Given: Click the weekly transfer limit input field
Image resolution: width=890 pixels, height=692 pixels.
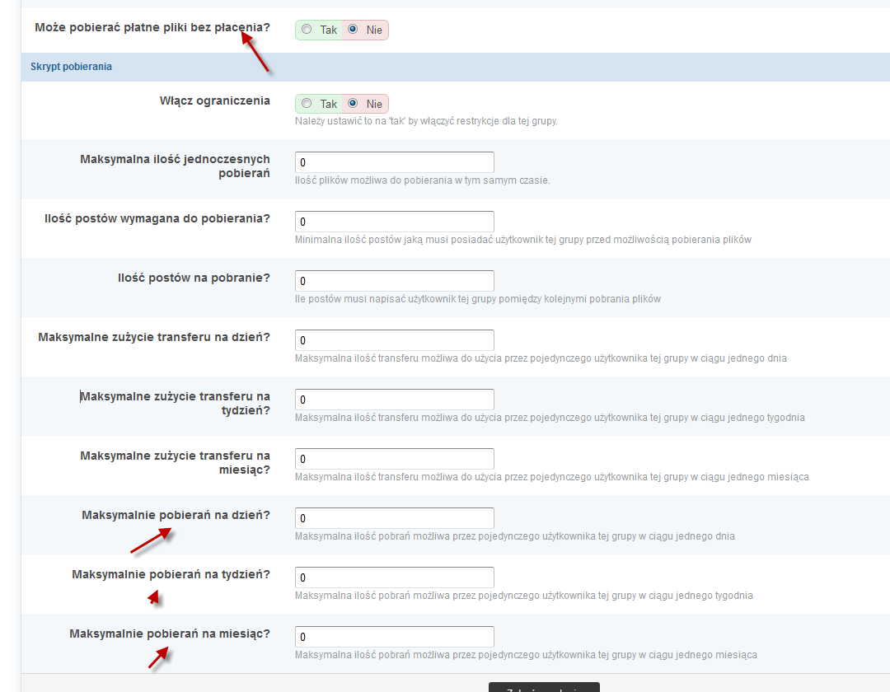Looking at the screenshot, I should [x=394, y=399].
